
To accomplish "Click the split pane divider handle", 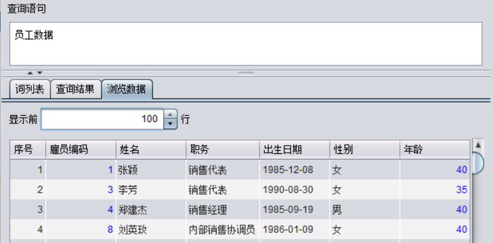I will click(x=246, y=73).
